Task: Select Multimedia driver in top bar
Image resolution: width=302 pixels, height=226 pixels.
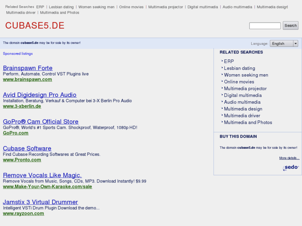Action: click(x=21, y=12)
